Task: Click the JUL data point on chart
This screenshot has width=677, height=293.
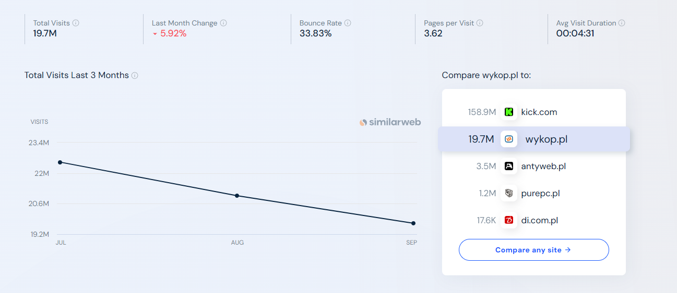Action: [60, 162]
